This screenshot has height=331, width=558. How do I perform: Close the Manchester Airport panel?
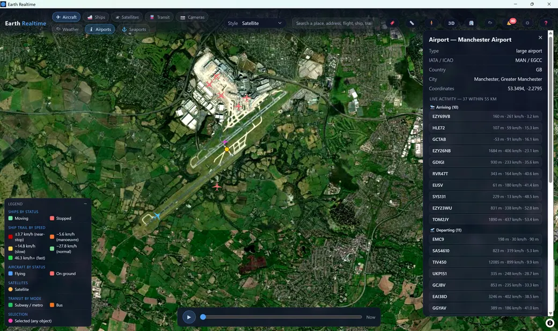540,37
